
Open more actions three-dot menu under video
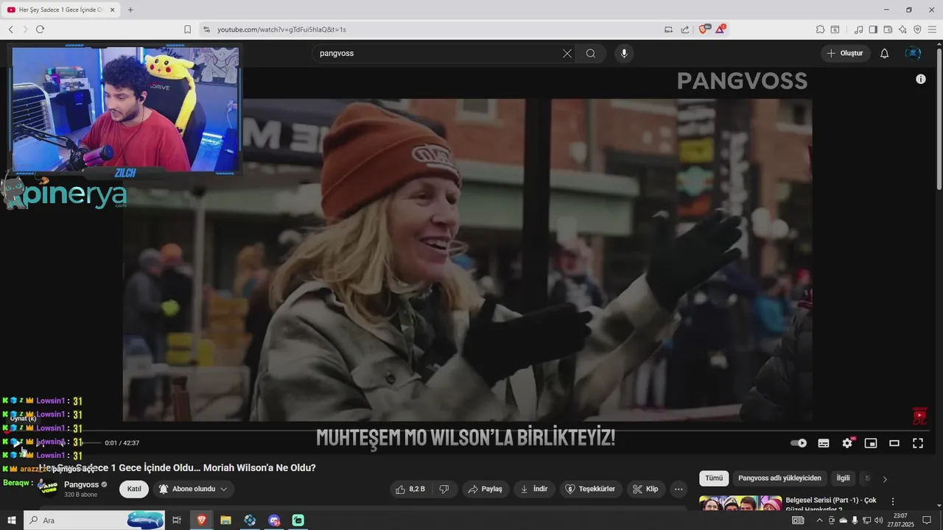[679, 489]
